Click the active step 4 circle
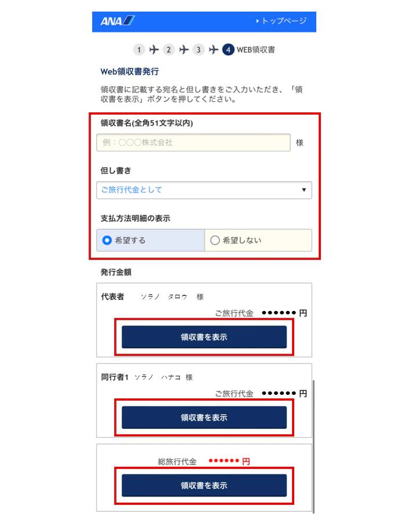 (x=229, y=50)
